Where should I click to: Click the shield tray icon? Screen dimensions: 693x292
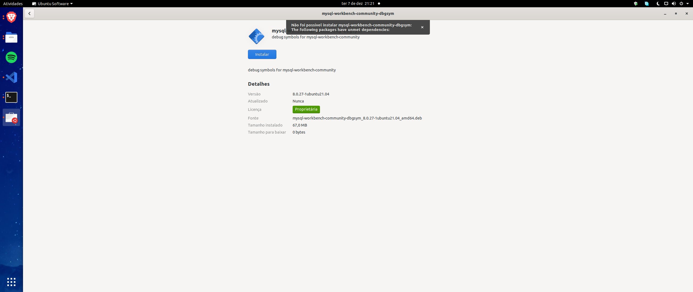tap(636, 4)
